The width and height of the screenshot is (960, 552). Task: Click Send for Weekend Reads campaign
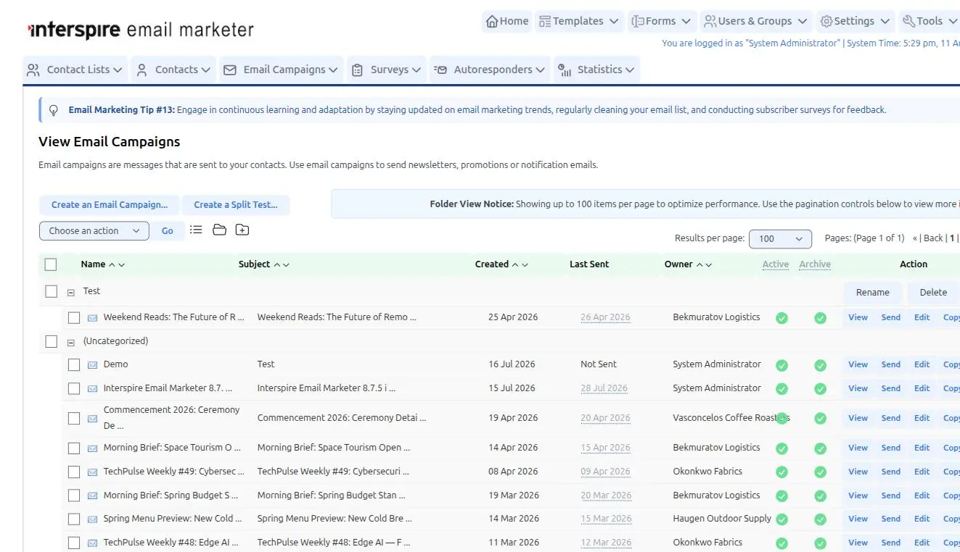[891, 317]
